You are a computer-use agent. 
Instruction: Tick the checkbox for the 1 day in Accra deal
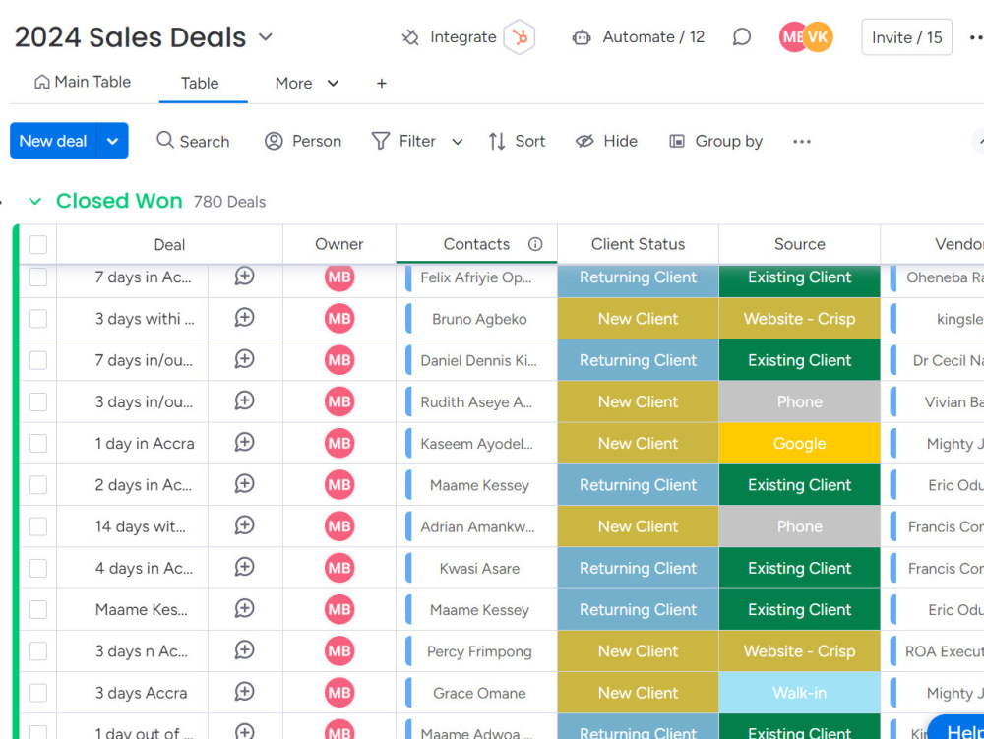pyautogui.click(x=37, y=444)
